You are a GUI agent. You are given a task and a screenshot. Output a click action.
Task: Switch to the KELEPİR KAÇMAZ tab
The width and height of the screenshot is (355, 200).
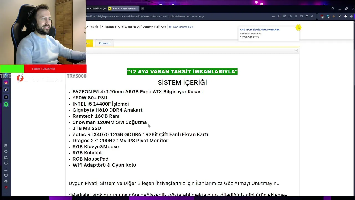point(97,9)
